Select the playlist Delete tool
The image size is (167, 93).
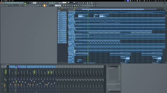[64, 8]
